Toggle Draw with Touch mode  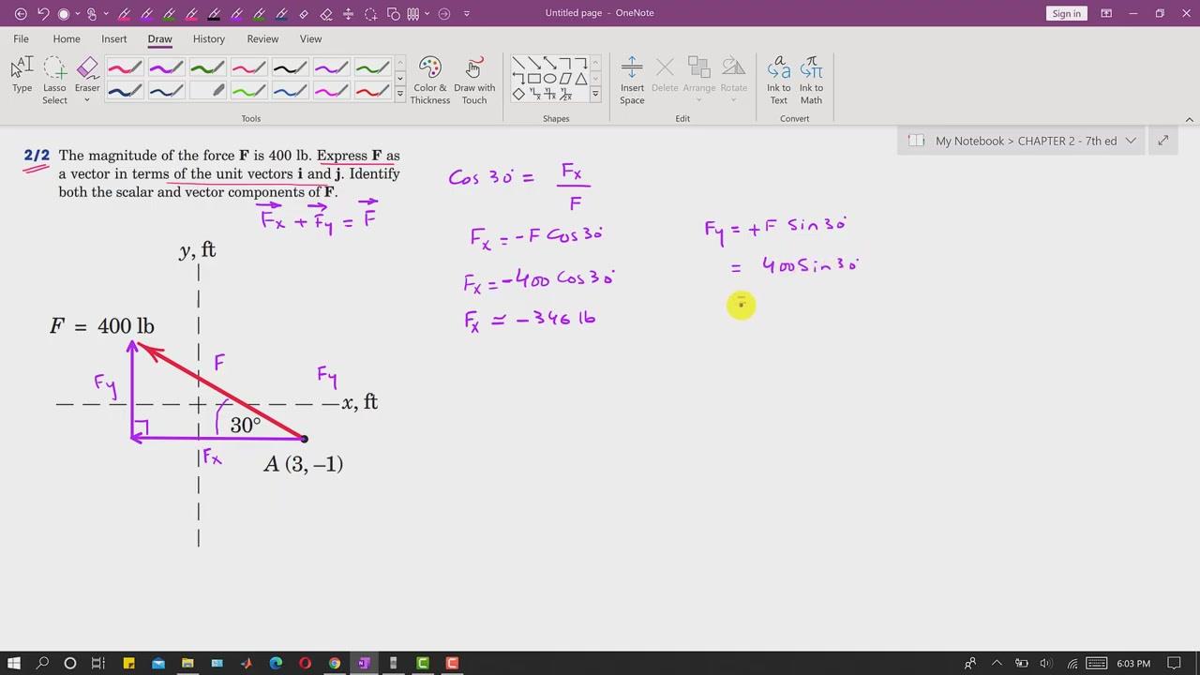pos(474,80)
